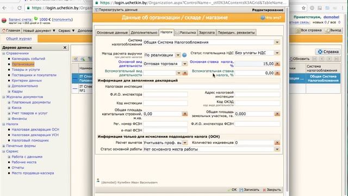Open the Сервис menu

point(66,30)
